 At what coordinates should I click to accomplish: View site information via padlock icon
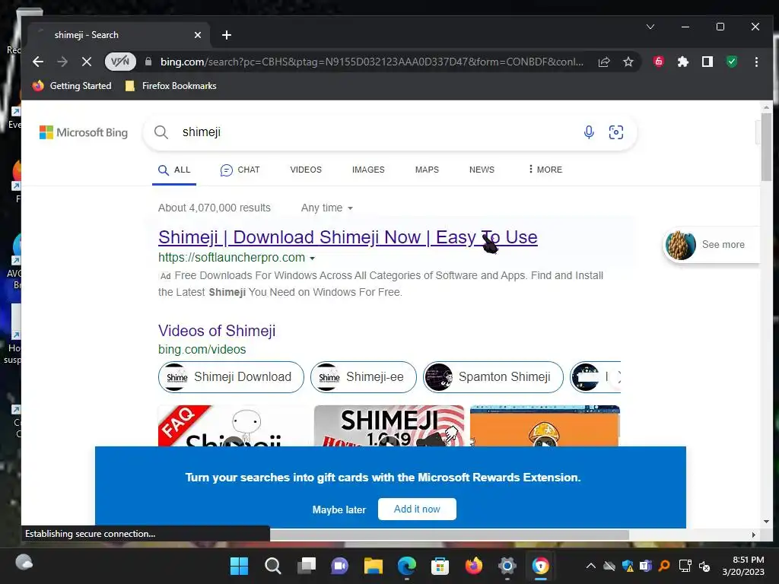(x=148, y=62)
